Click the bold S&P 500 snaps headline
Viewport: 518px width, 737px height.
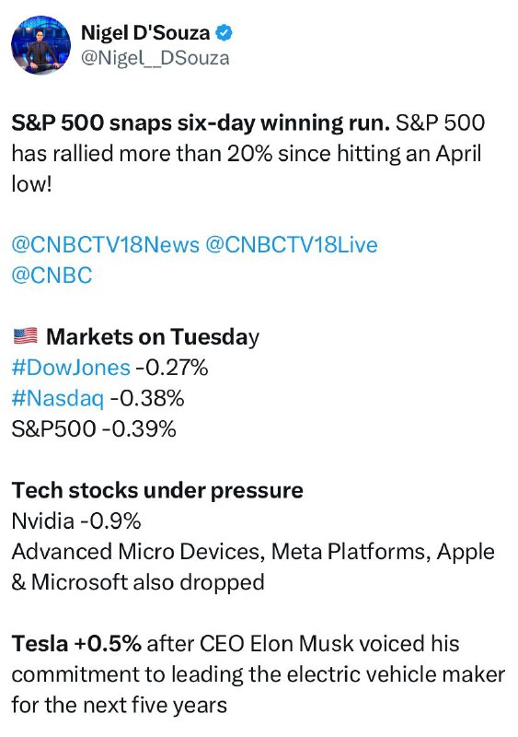pyautogui.click(x=201, y=123)
